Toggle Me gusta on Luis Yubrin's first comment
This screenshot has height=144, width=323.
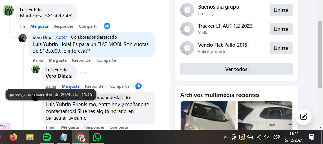click(39, 26)
